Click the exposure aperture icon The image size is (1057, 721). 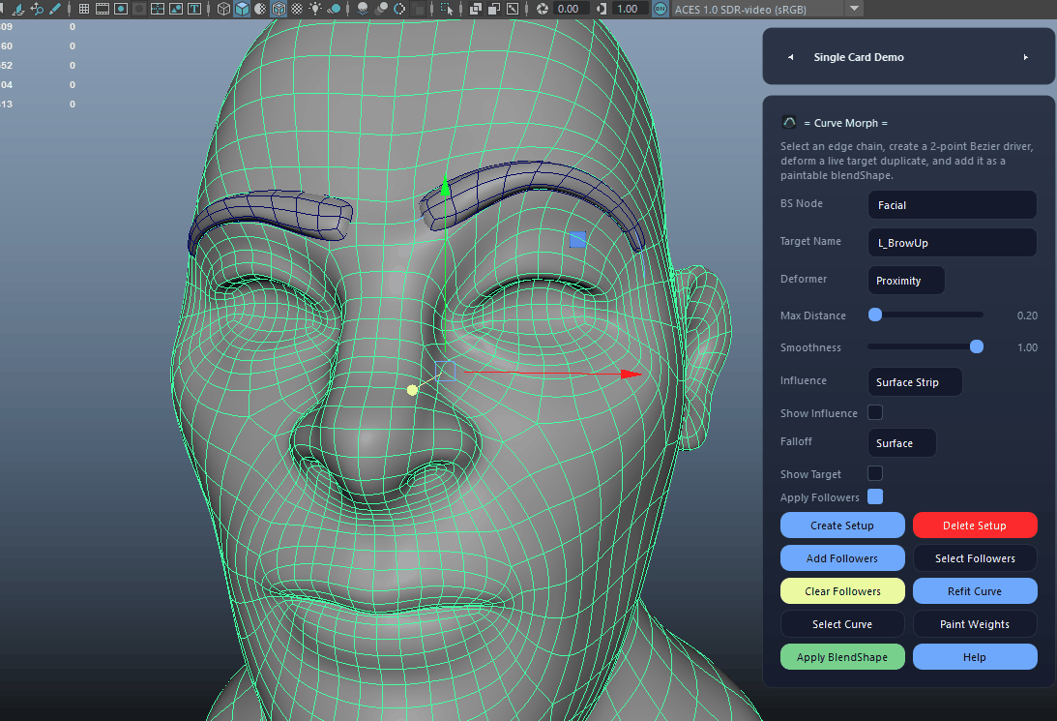pos(543,10)
